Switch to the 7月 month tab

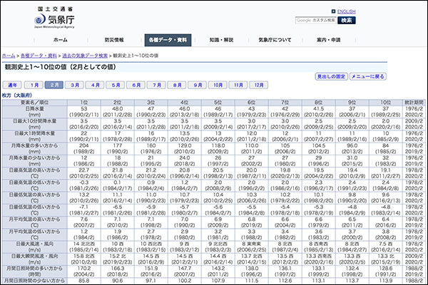[156, 85]
